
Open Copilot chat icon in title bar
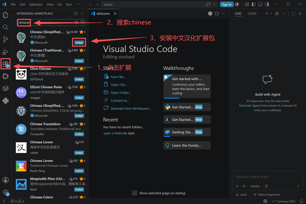click(208, 4)
